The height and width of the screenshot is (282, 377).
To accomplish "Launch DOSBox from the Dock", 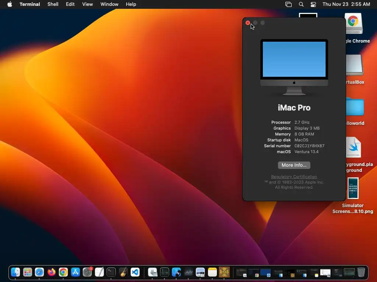I will coord(224,272).
